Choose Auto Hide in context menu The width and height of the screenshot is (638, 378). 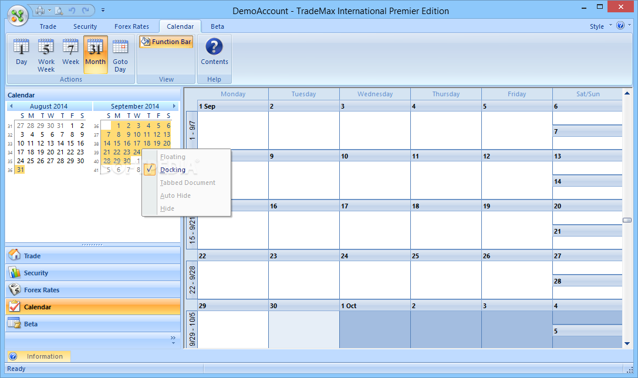(x=187, y=195)
